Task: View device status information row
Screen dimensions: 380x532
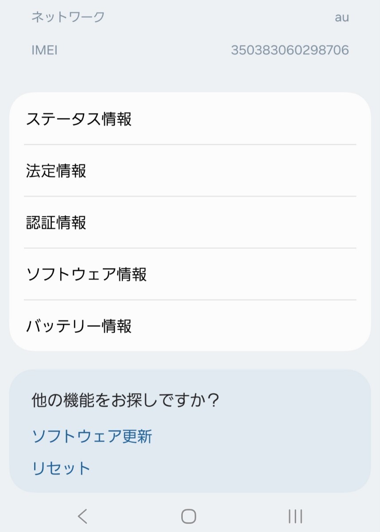Action: 190,119
